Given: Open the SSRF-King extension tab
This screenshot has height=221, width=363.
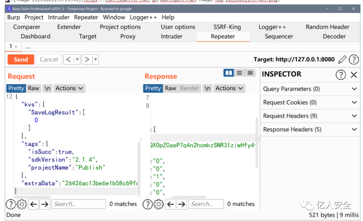Looking at the screenshot, I should [227, 27].
